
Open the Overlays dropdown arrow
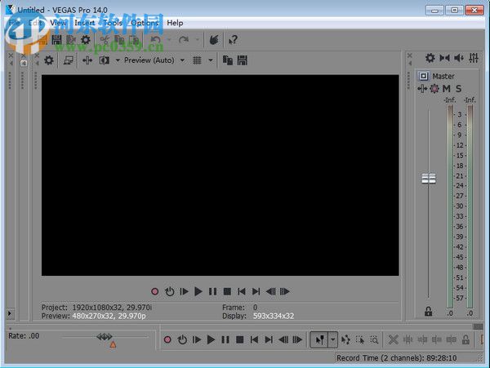pyautogui.click(x=211, y=60)
